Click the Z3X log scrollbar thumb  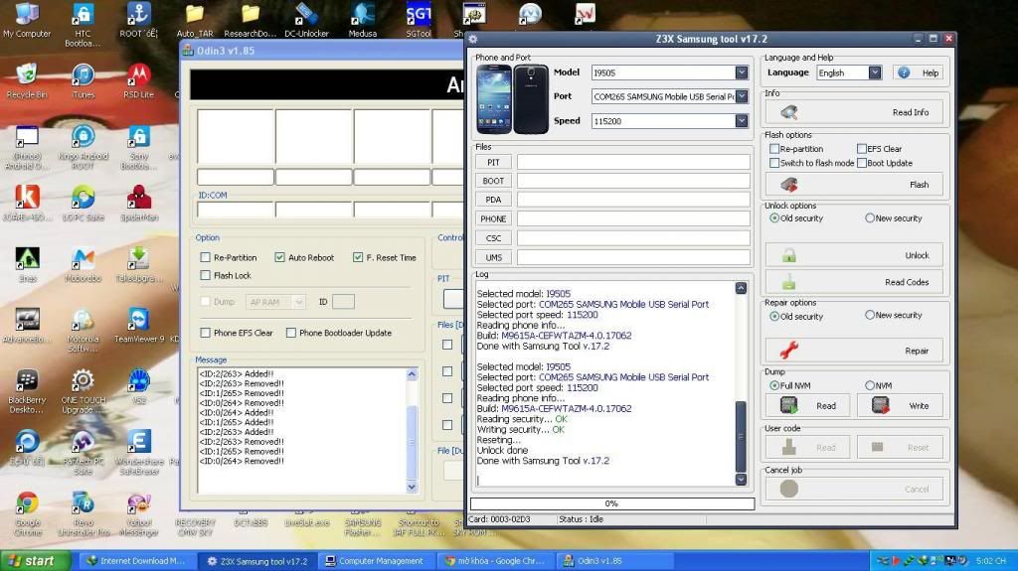click(x=741, y=437)
